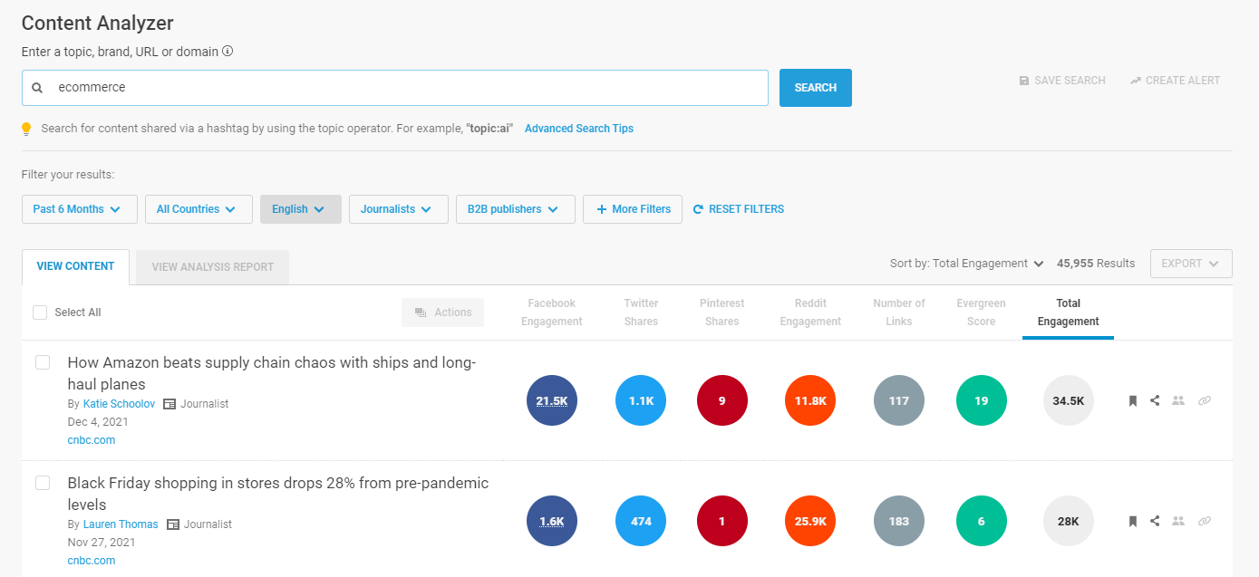Click the 117 links bubble
This screenshot has width=1259, height=577.
pyautogui.click(x=899, y=400)
